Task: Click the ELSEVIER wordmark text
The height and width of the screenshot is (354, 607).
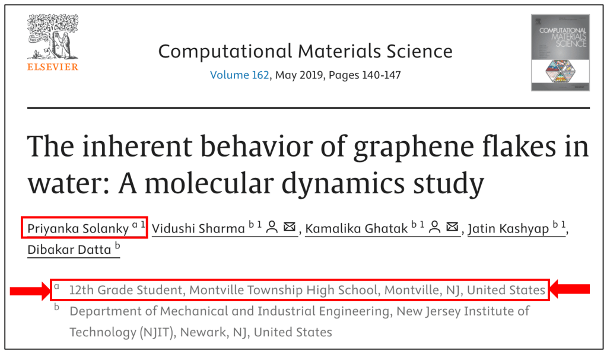Action: [52, 67]
